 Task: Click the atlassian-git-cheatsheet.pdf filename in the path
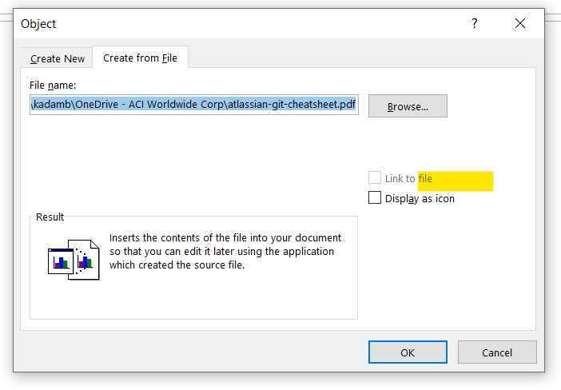[292, 104]
